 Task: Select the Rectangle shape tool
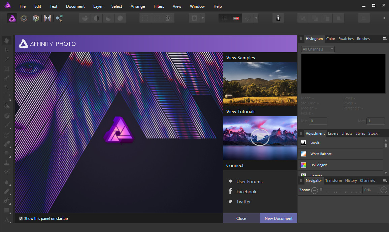(x=7, y=210)
